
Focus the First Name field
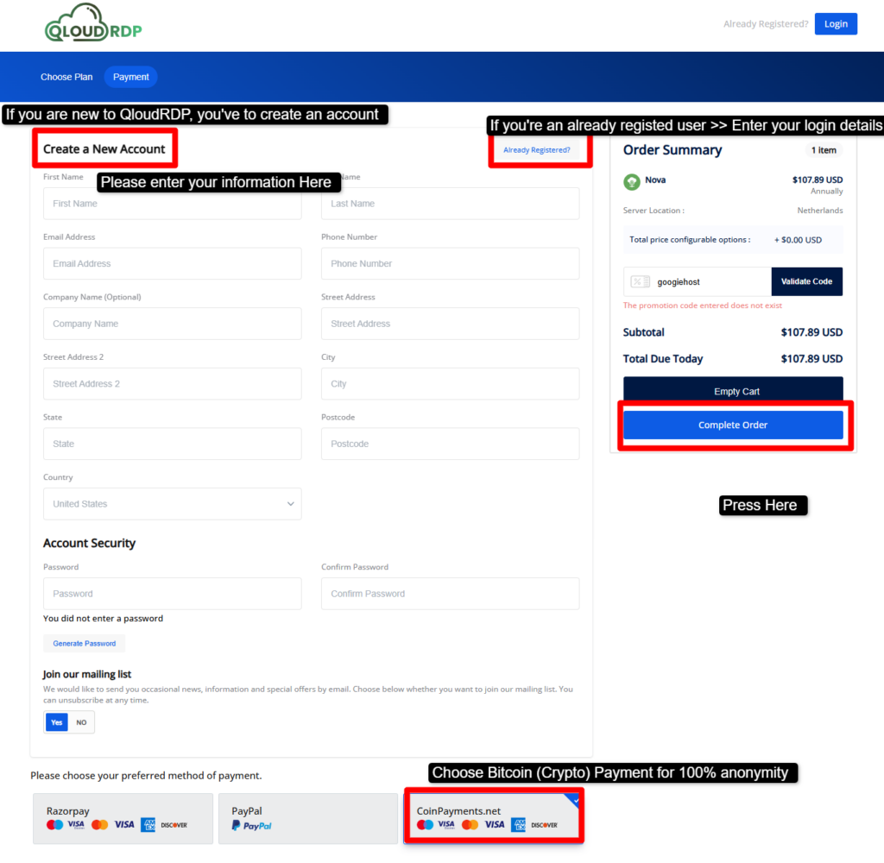pos(173,204)
